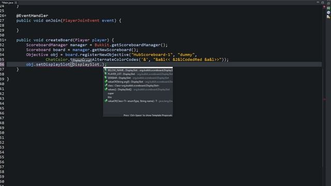Click the 'event' parameter on line 27

click(x=108, y=21)
